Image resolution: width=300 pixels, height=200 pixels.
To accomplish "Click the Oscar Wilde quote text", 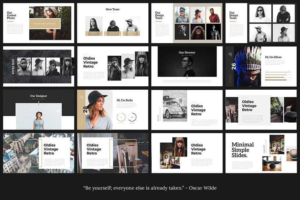I will (x=150, y=188).
